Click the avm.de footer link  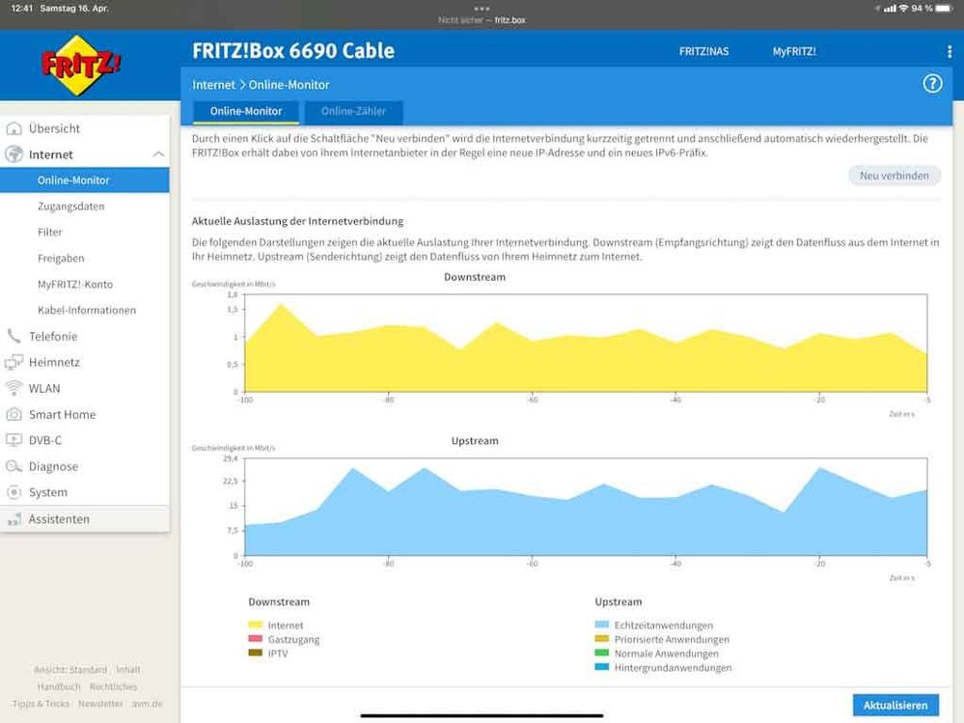147,704
